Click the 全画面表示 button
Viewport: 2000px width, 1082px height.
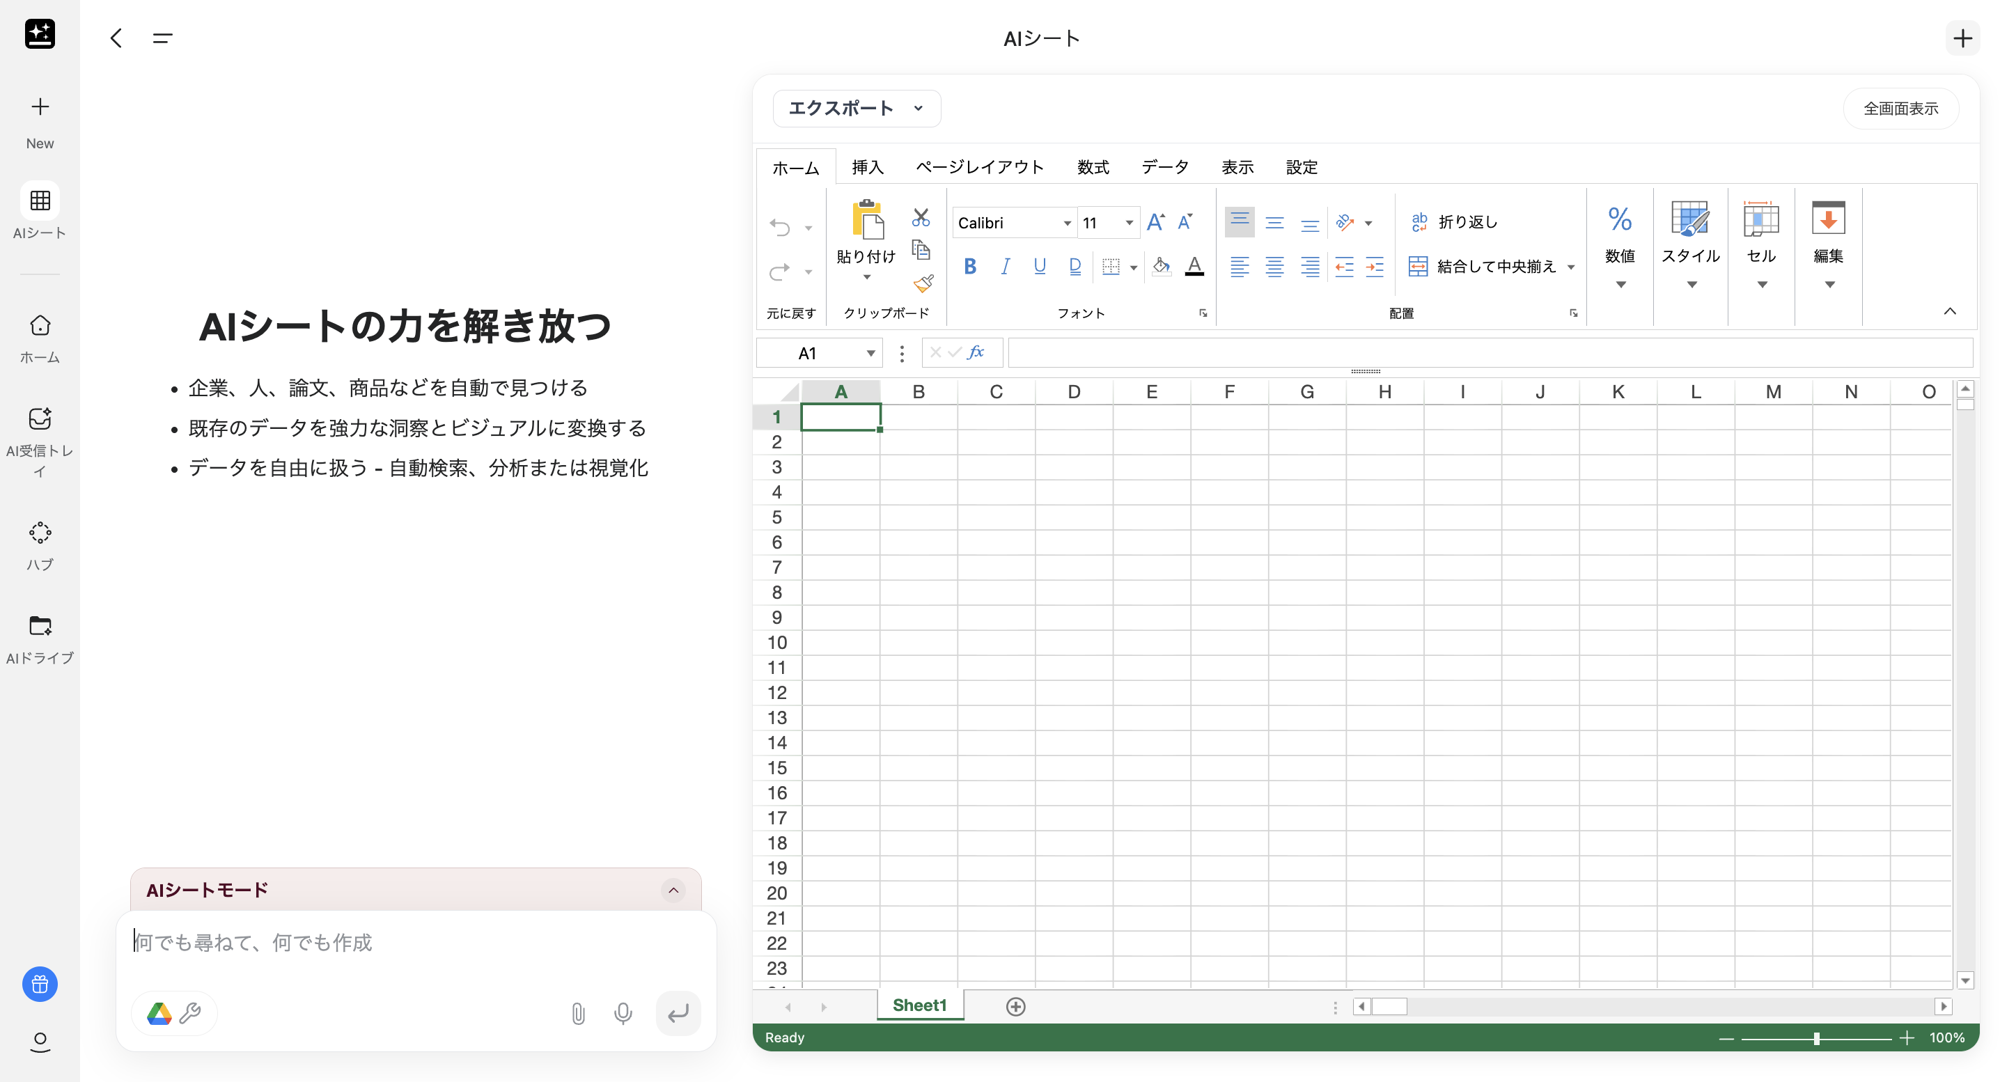[x=1900, y=108]
